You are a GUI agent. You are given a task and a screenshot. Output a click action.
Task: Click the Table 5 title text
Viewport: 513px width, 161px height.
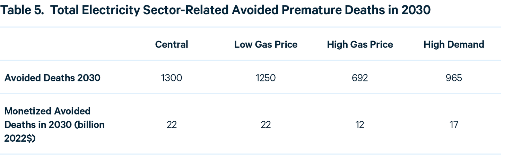click(x=216, y=11)
